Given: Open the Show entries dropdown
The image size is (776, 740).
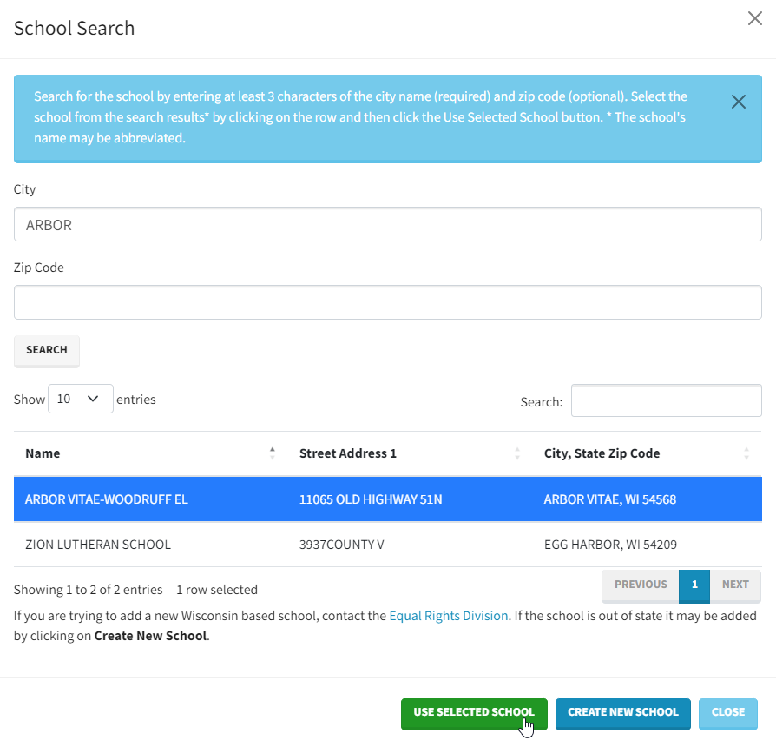Looking at the screenshot, I should tap(80, 399).
